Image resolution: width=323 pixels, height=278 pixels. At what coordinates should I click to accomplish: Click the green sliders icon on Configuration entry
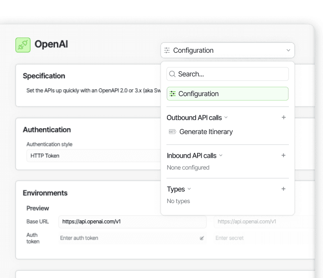(172, 94)
